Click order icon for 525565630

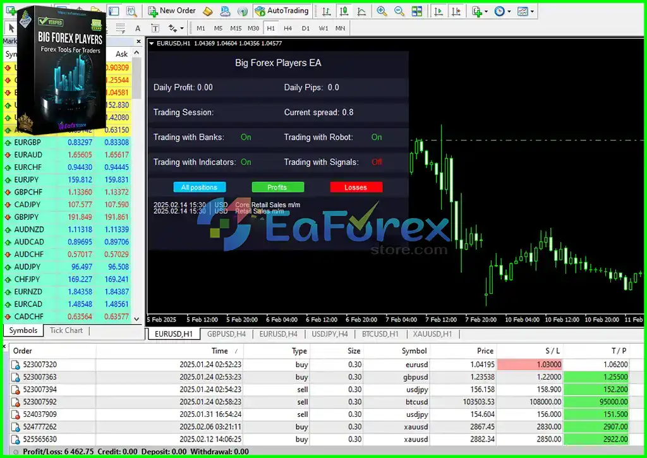tap(16, 440)
